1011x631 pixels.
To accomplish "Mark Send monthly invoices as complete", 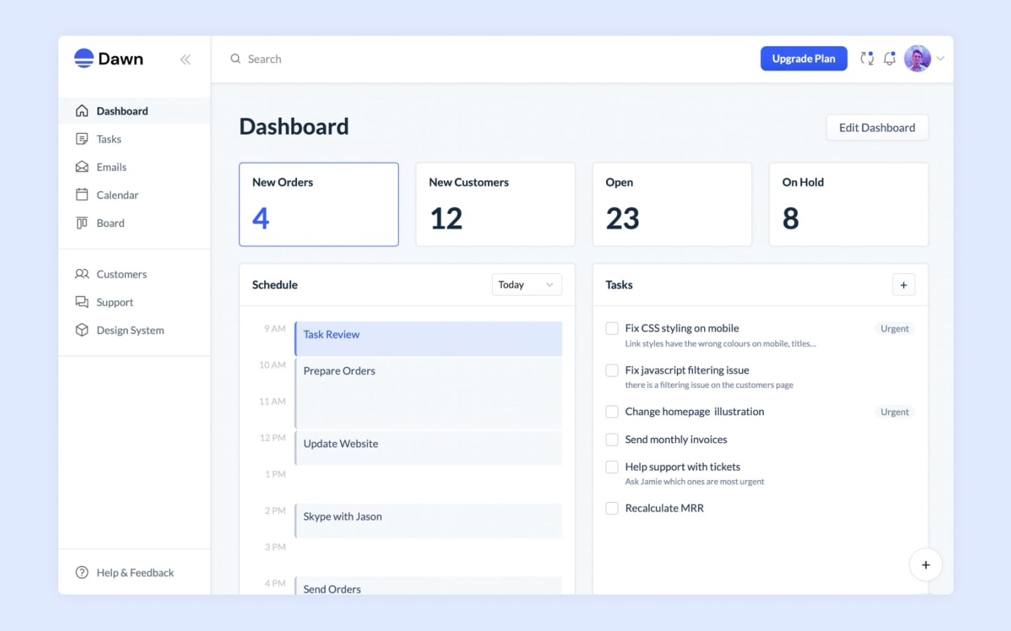I will pos(612,440).
